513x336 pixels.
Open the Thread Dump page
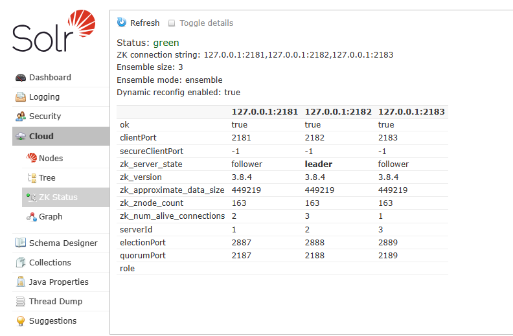[x=55, y=302]
